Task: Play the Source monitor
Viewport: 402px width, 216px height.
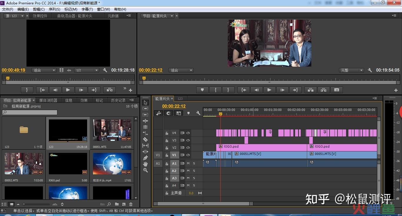Action: click(x=68, y=90)
